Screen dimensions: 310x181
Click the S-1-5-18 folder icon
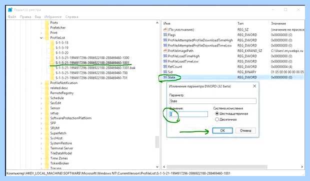click(52, 42)
